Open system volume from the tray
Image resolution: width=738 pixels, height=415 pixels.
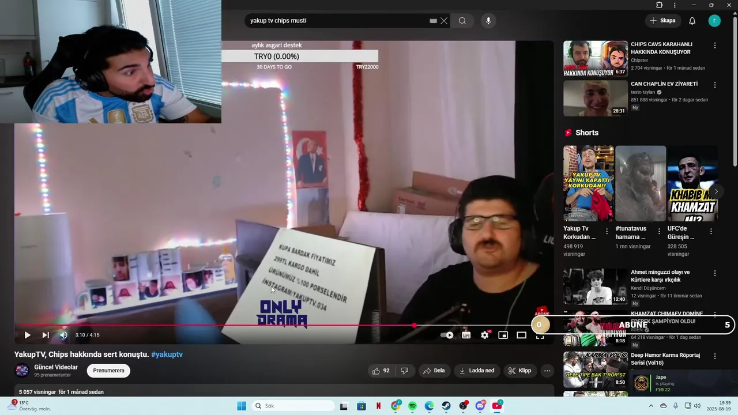click(x=697, y=406)
